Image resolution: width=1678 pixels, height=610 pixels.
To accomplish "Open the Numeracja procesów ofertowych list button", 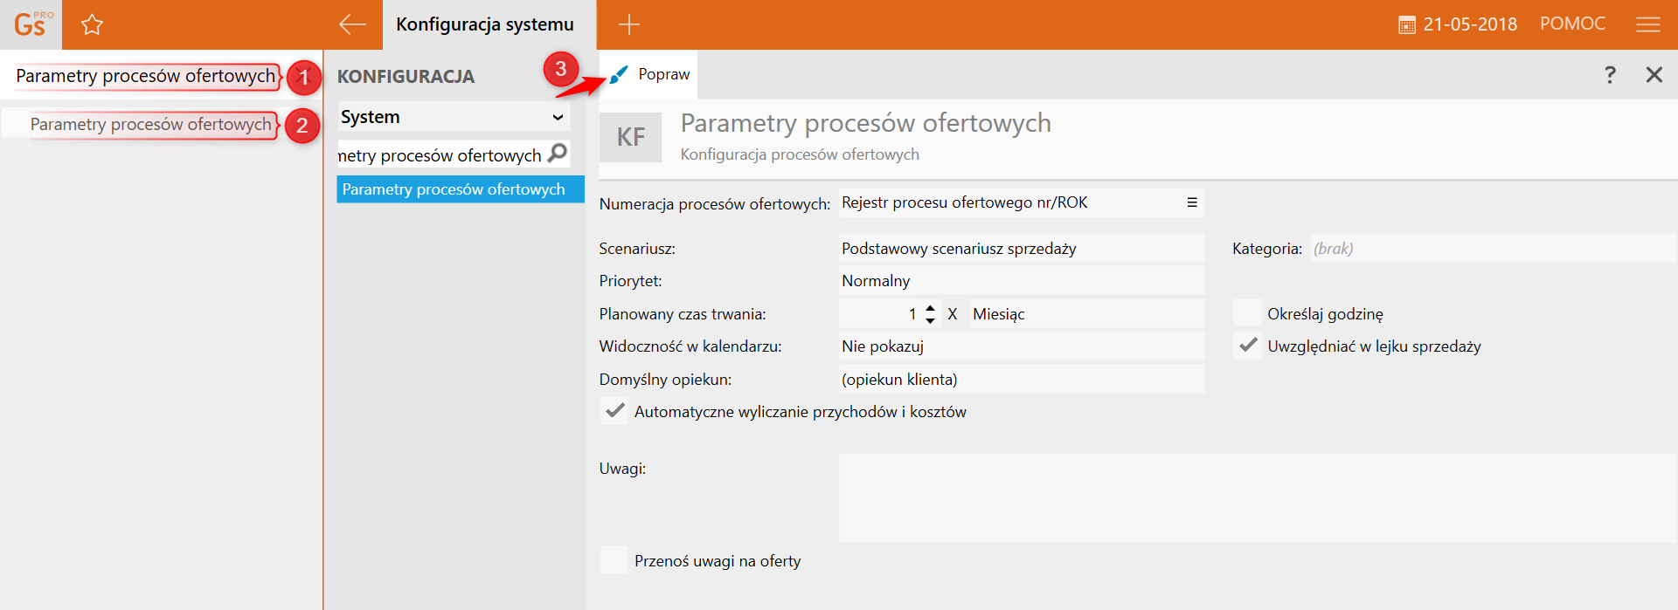I will tap(1191, 202).
